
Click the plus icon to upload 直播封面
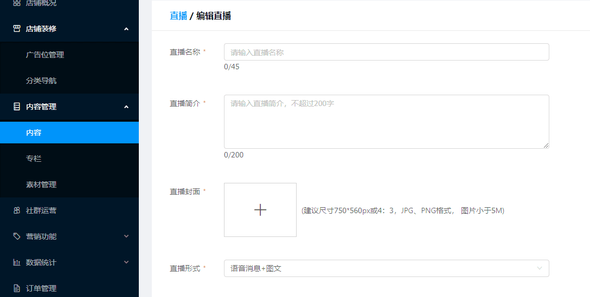260,210
